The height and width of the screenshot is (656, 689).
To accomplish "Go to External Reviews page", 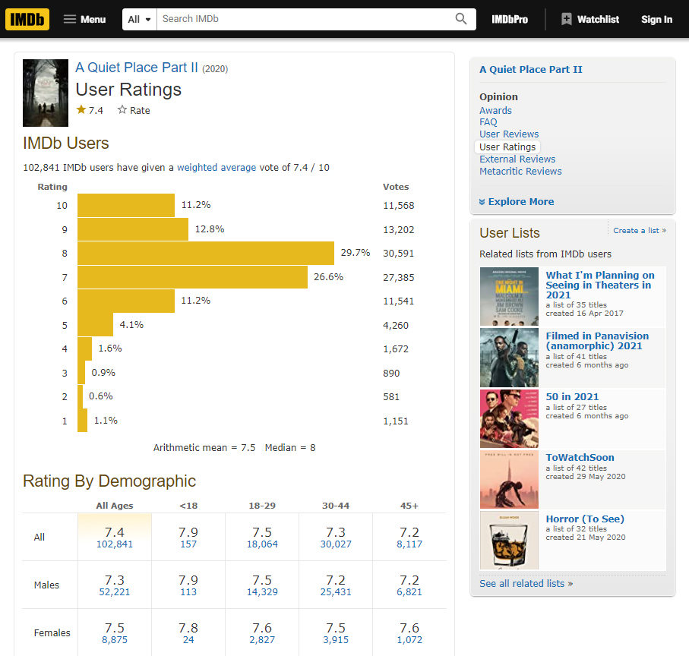I will point(517,159).
